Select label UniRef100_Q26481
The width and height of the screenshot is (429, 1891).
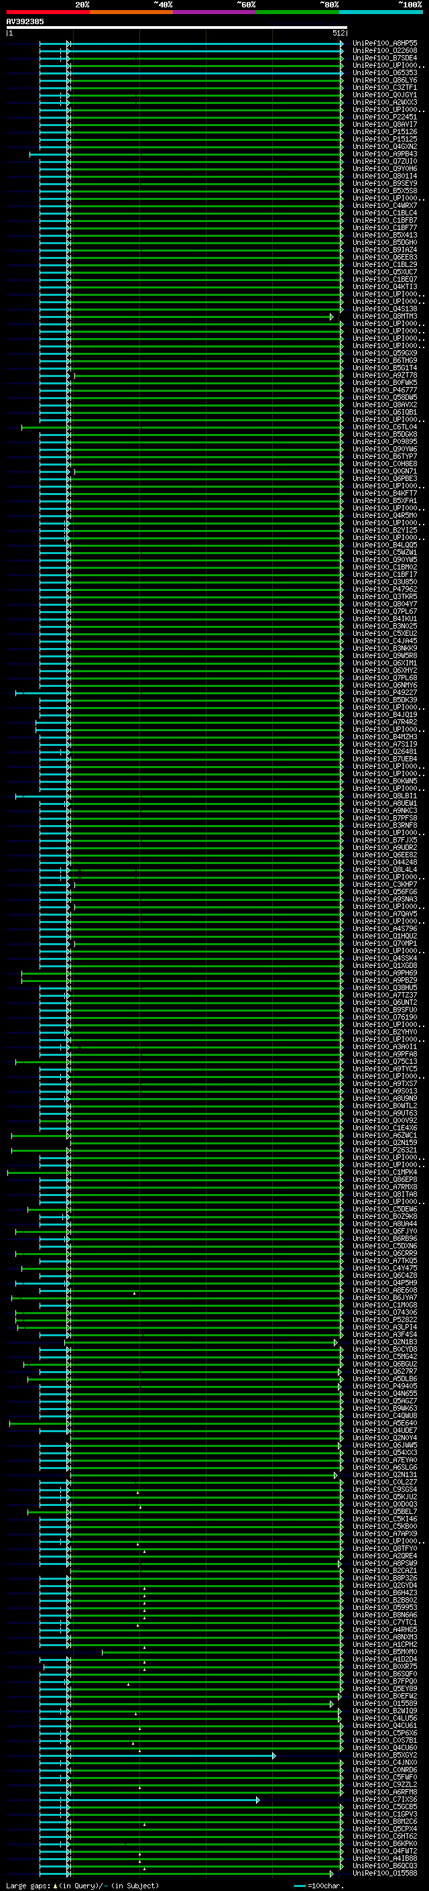(x=384, y=752)
